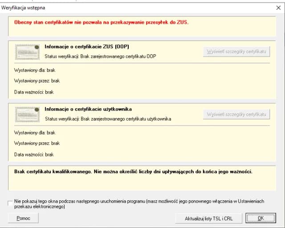Click 'Wystawiony dla: brak' in ZUS section

[35, 70]
